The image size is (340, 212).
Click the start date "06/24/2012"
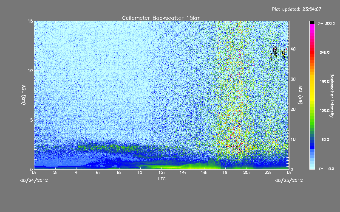(x=34, y=181)
